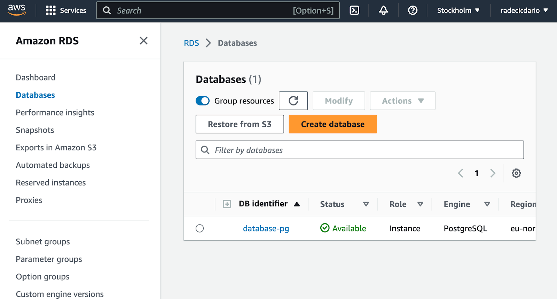Sort by DB identifier ascending arrow
The image size is (557, 299).
[297, 204]
